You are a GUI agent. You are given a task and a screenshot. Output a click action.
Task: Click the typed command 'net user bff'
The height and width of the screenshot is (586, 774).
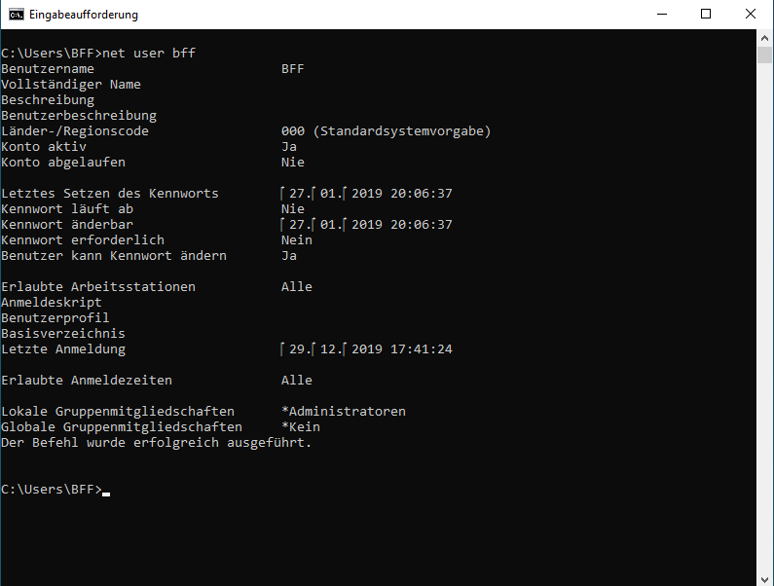(x=149, y=53)
